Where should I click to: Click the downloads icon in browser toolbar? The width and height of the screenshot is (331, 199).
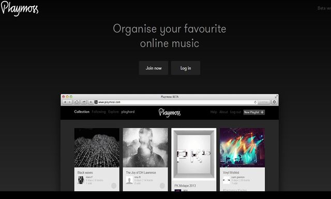[x=274, y=102]
